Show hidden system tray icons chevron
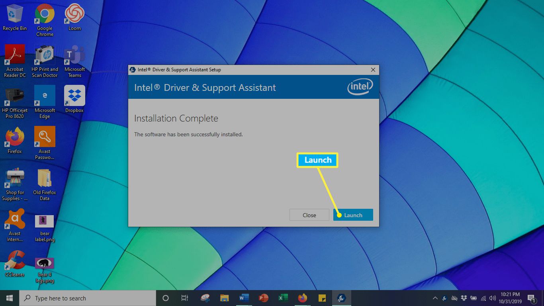Screen dimensions: 544x306 click(435, 298)
